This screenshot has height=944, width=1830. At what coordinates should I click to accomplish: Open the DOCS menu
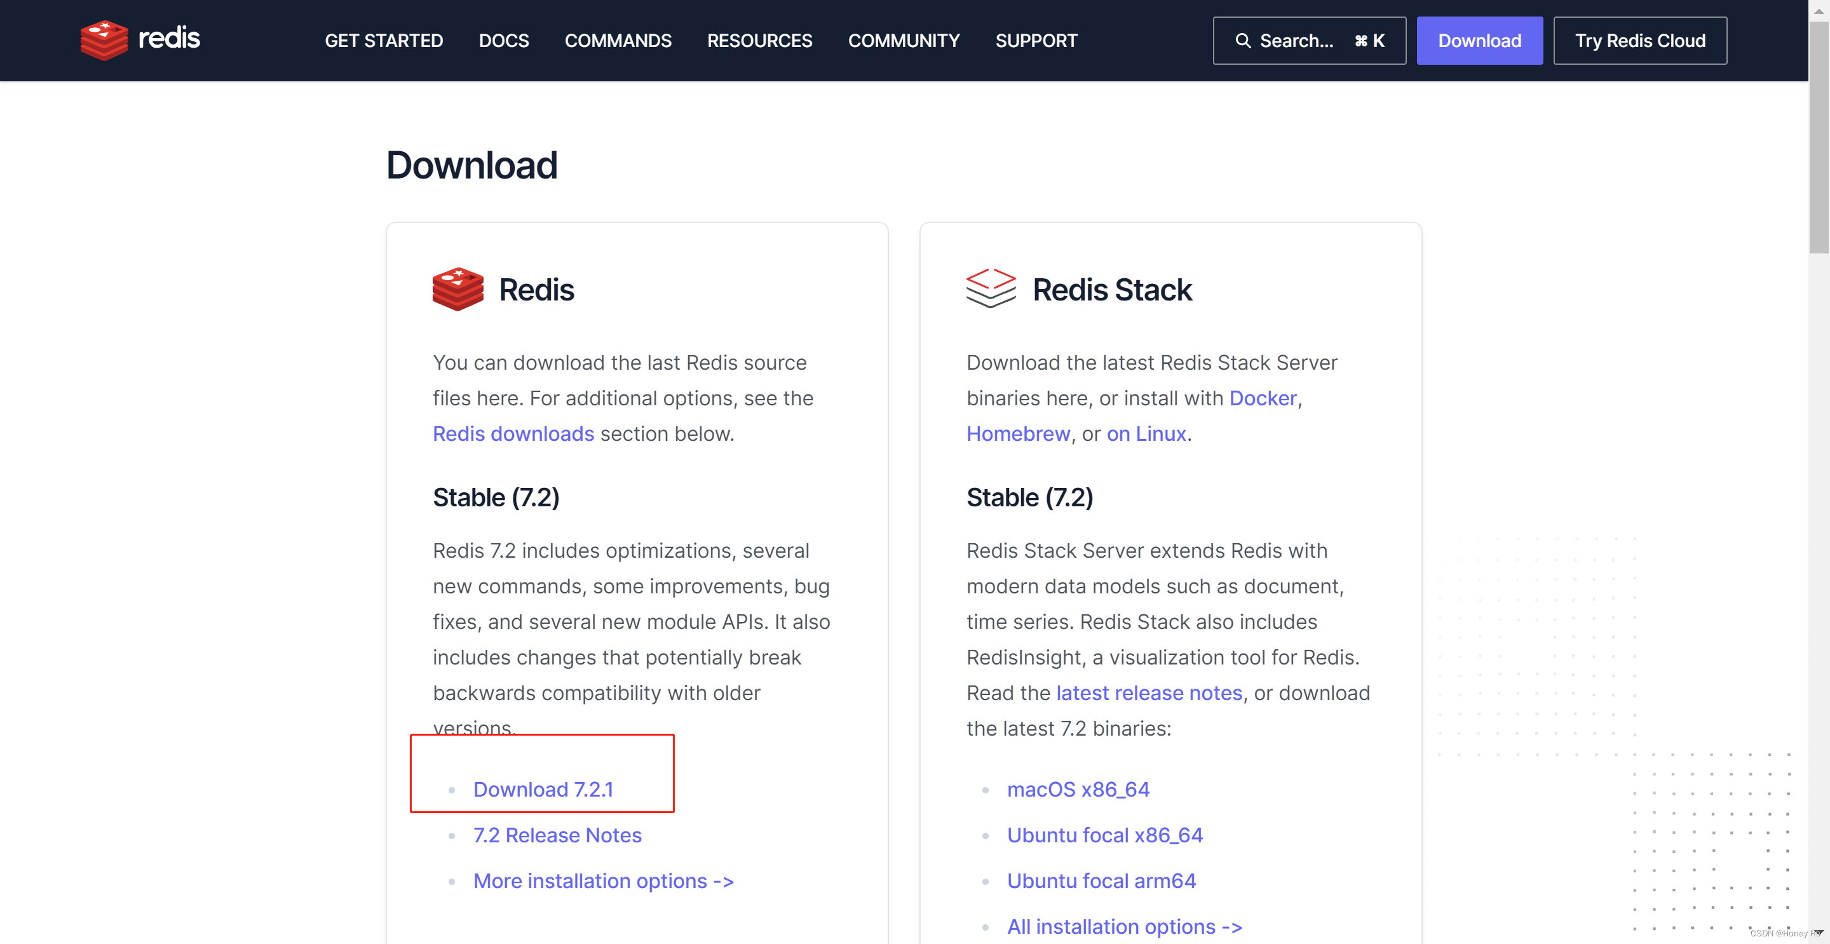pyautogui.click(x=504, y=41)
